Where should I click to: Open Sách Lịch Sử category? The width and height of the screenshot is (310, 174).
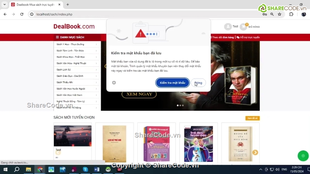pos(63,69)
